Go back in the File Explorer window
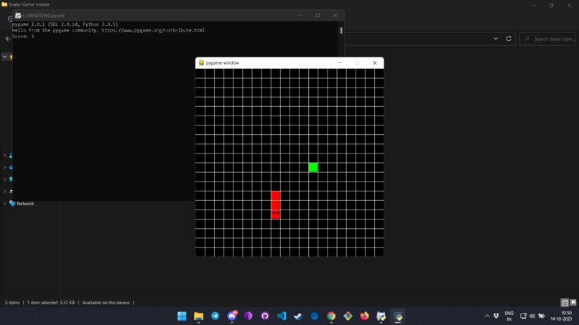579x325 pixels. click(8, 38)
